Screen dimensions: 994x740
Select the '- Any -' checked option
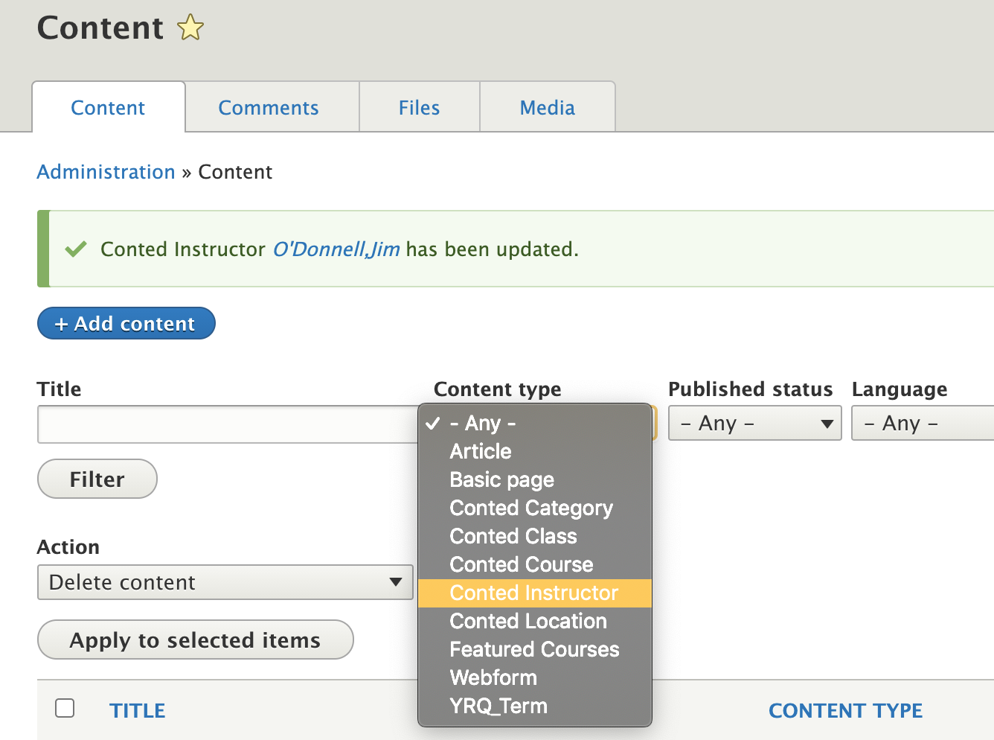point(482,423)
